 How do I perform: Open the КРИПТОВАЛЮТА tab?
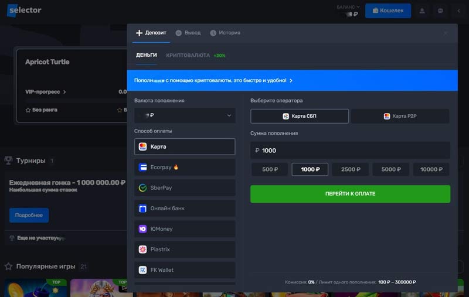click(x=188, y=55)
